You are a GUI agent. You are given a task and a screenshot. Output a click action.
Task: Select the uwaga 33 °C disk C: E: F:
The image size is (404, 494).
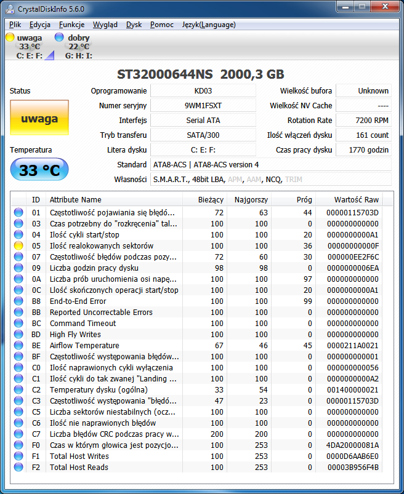pos(25,46)
